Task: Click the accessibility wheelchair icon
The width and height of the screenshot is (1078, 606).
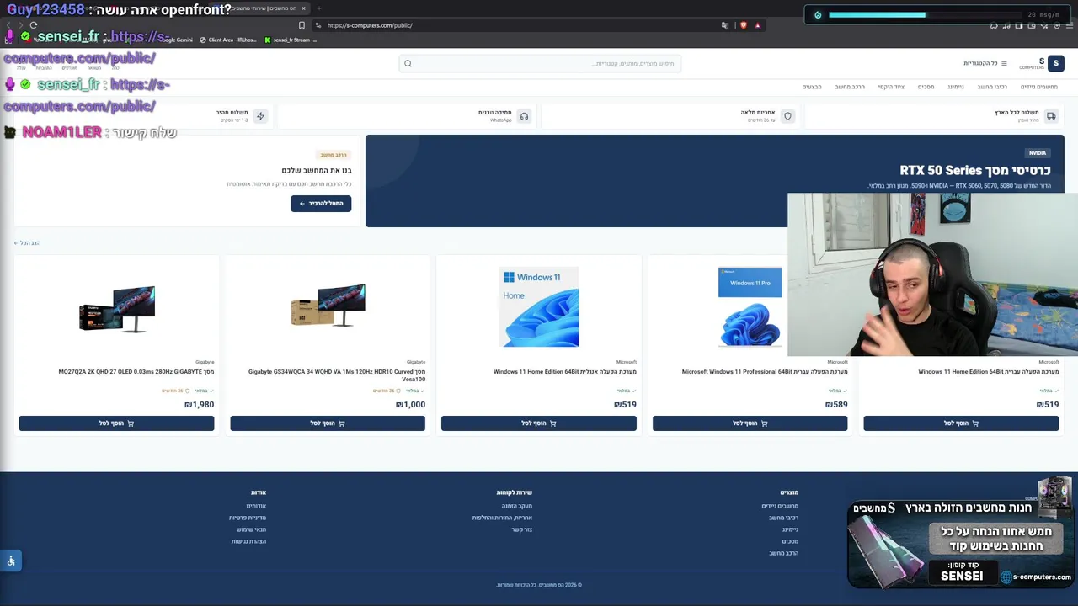Action: 11,561
